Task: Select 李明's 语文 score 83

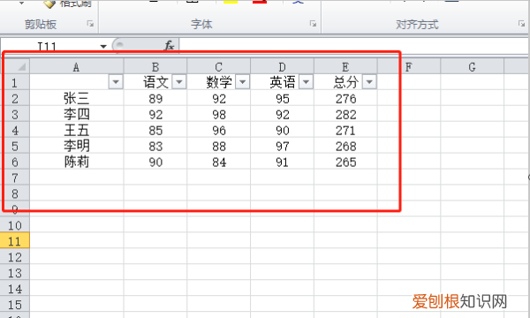Action: click(155, 146)
